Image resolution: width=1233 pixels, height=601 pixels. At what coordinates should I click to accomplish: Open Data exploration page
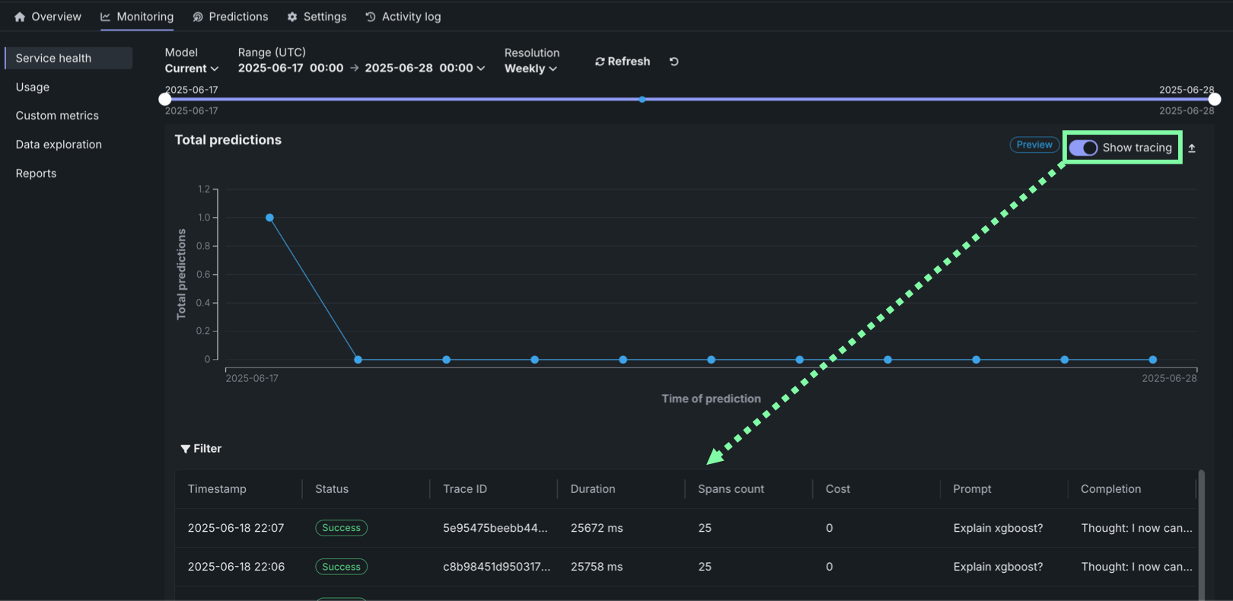[x=59, y=145]
